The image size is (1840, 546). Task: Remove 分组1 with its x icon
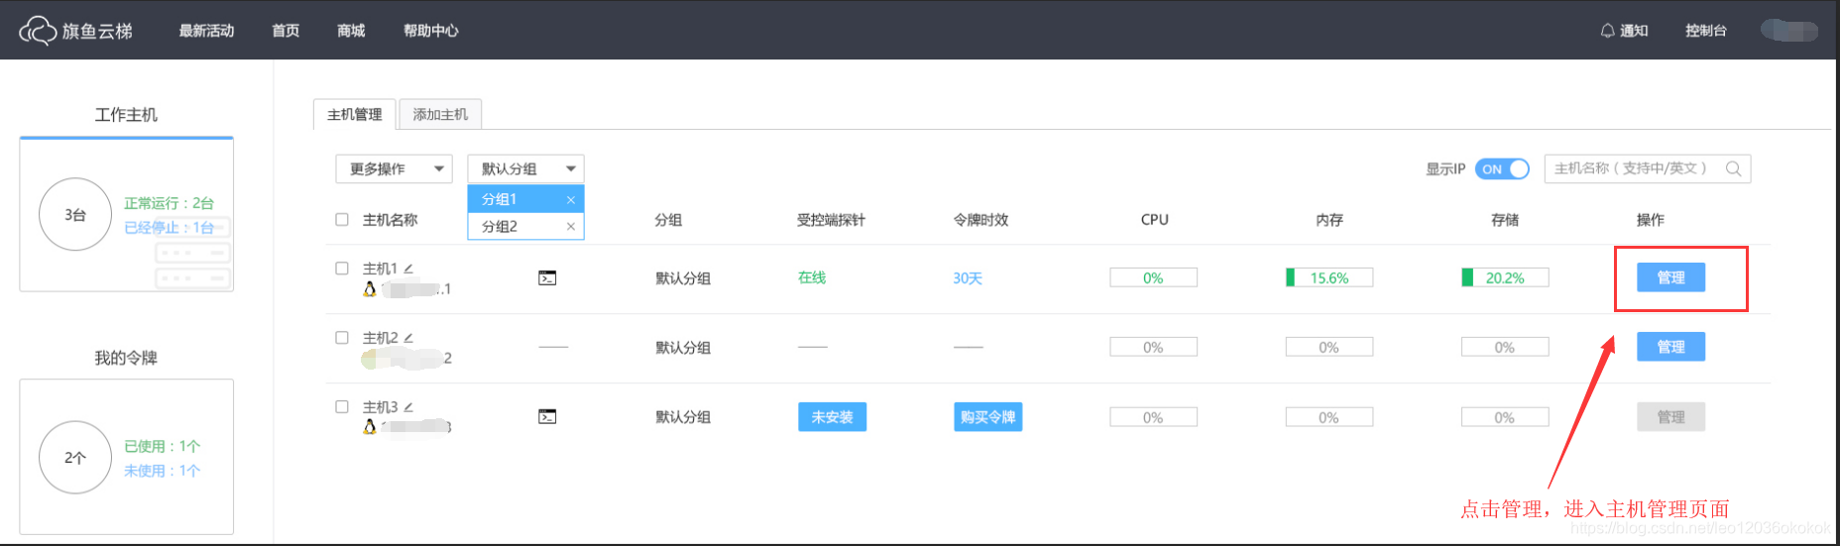coord(571,200)
